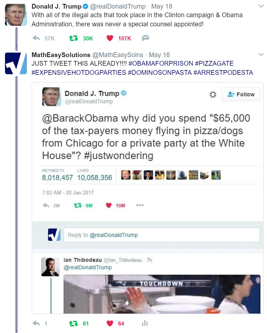This screenshot has height=333, width=267.
Task: Open Trump's profile avatar on first tweet
Action: tap(16, 15)
